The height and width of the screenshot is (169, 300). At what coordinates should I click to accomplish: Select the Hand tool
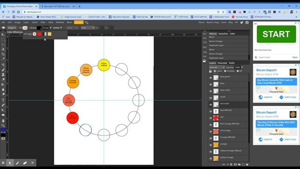(3, 121)
